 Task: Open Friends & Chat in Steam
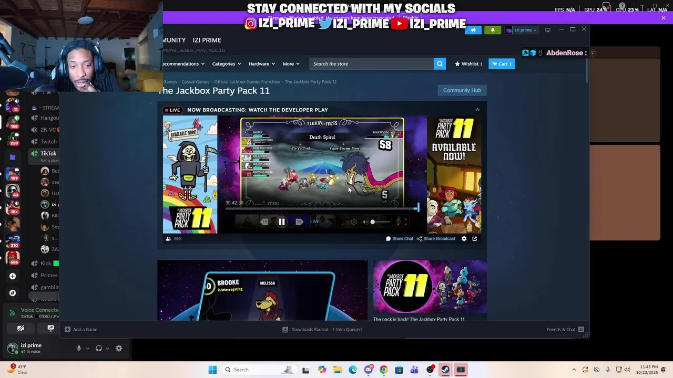point(565,330)
